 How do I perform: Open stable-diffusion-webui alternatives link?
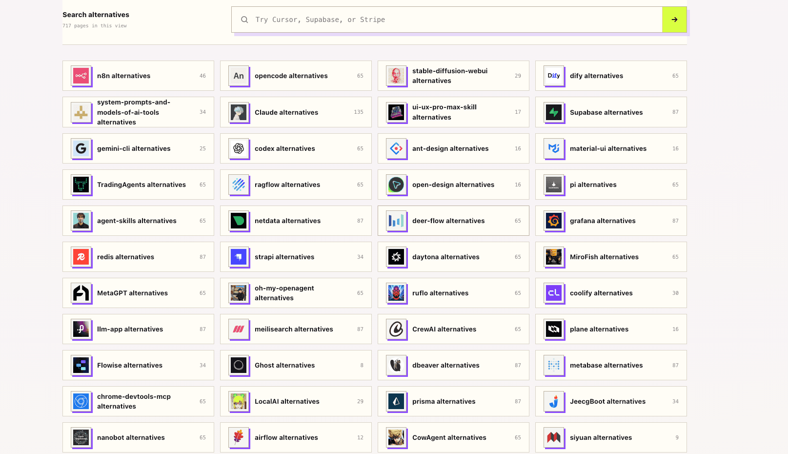point(453,76)
